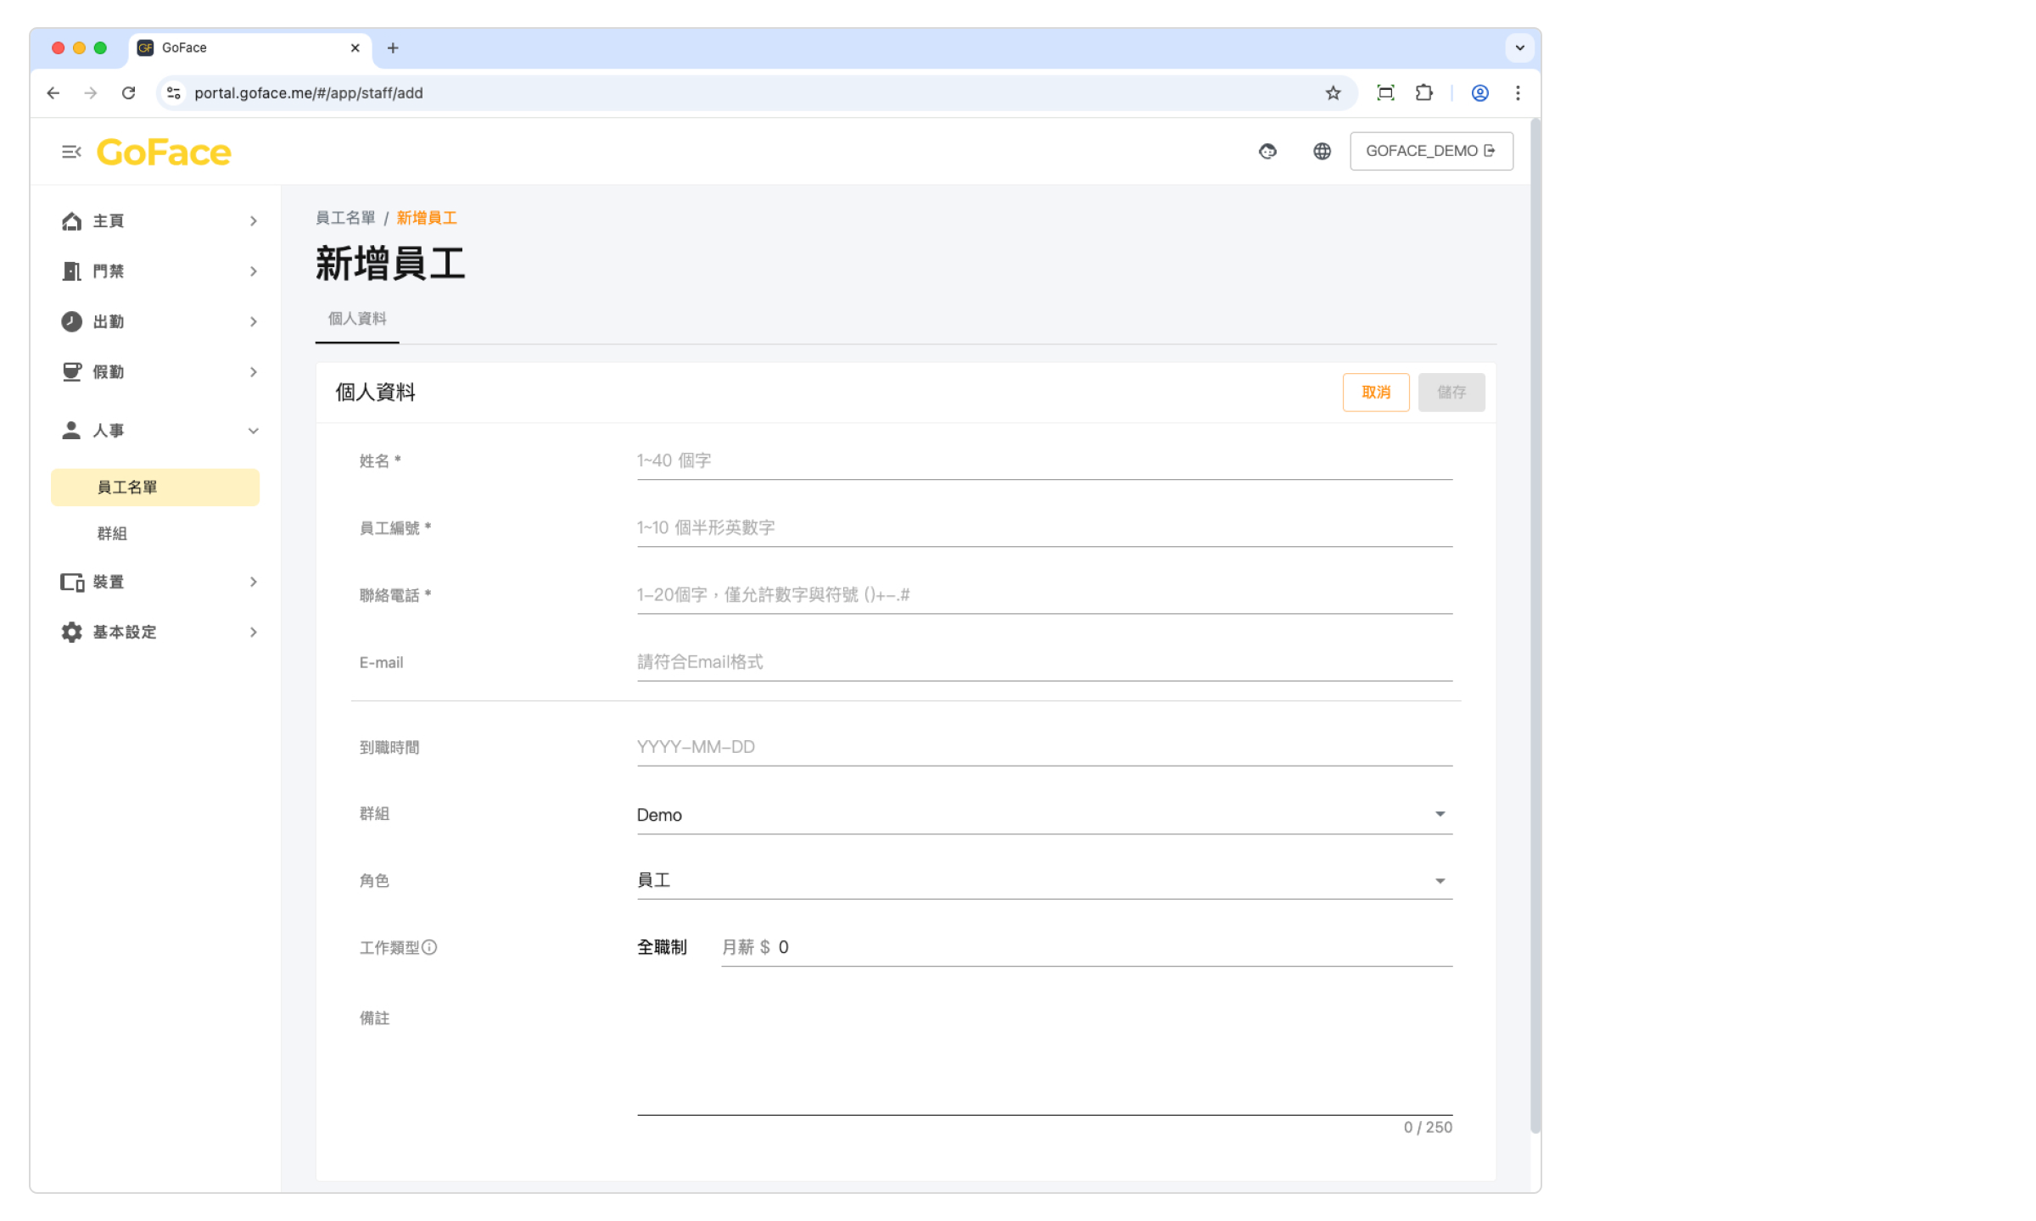This screenshot has width=2036, height=1221.
Task: Bookmark the page with the star icon
Action: [x=1333, y=93]
